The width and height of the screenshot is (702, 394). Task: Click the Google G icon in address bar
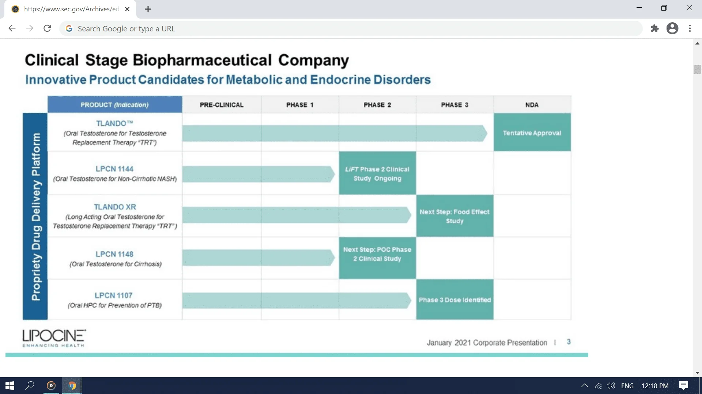(69, 28)
